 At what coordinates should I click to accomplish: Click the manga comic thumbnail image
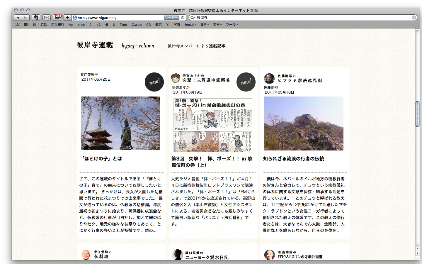[213, 125]
